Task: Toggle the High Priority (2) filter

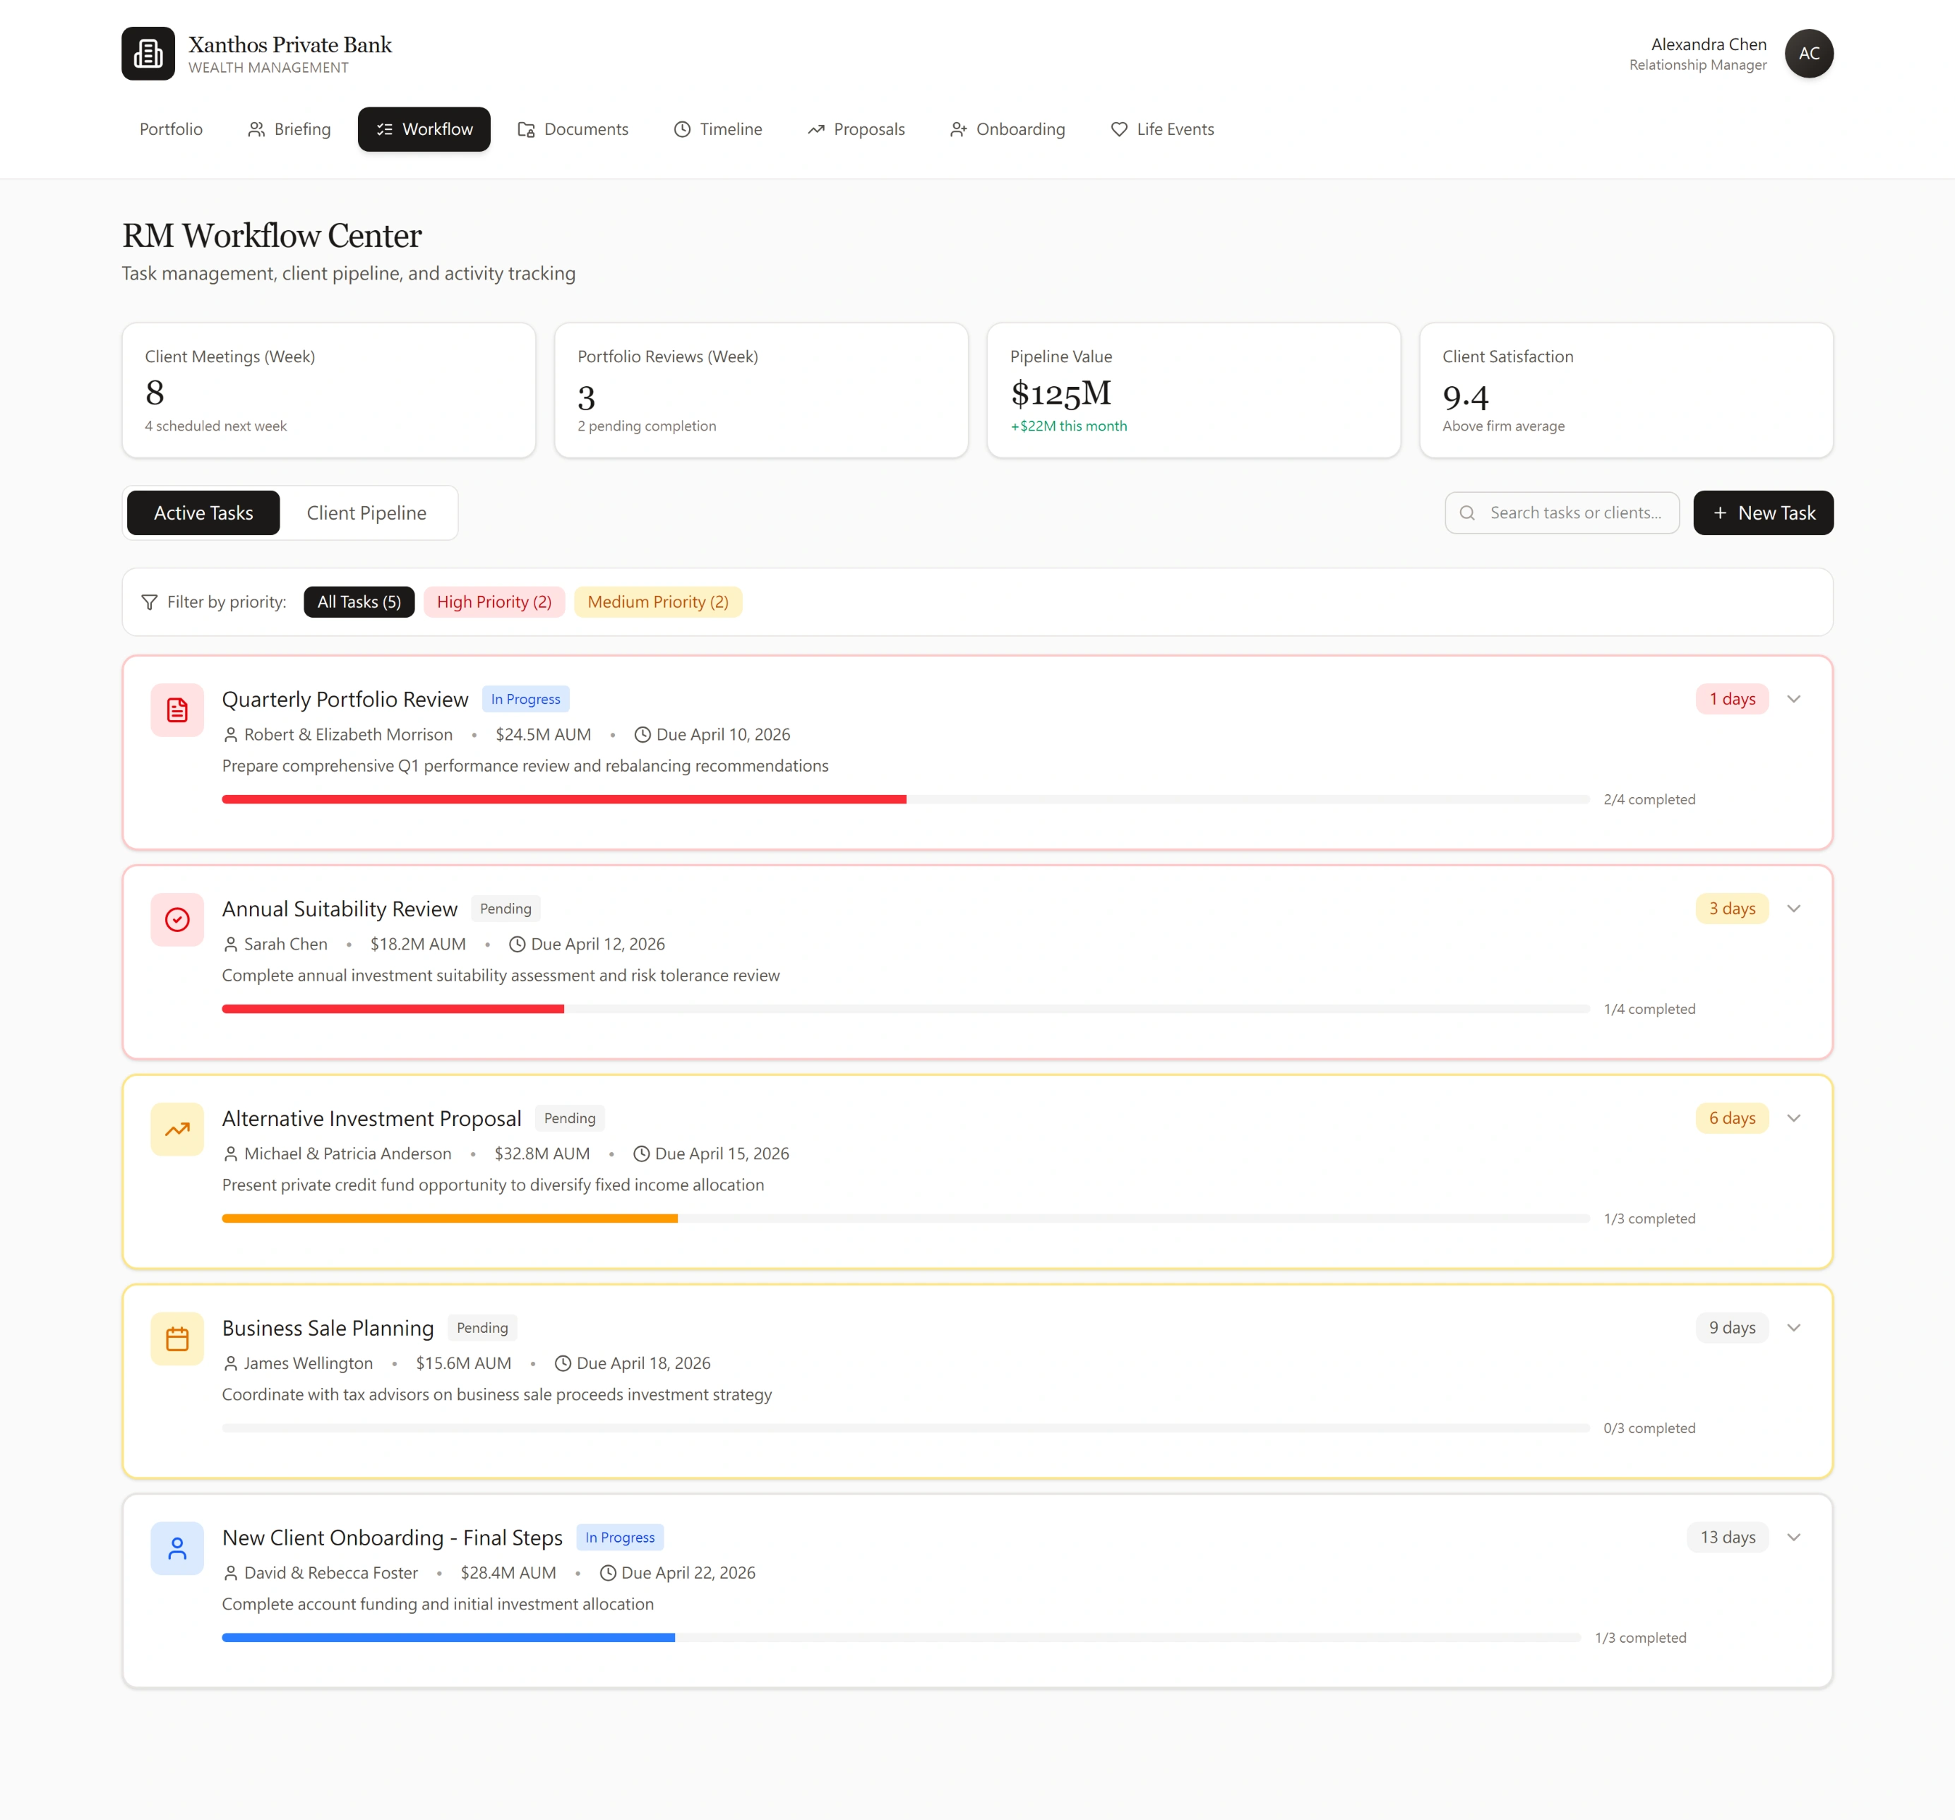Action: (x=494, y=601)
